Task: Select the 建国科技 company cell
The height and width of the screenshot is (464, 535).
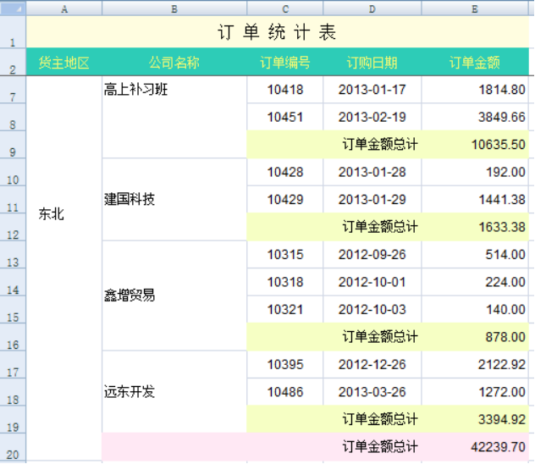Action: tap(174, 200)
